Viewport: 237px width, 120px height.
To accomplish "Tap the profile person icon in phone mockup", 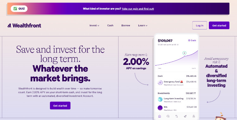I will click(194, 116).
